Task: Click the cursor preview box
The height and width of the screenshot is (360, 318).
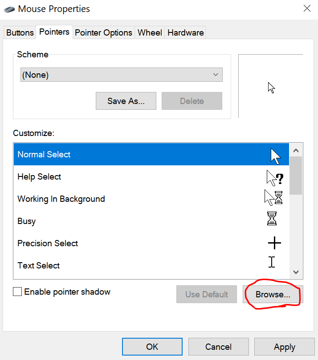Action: (271, 86)
